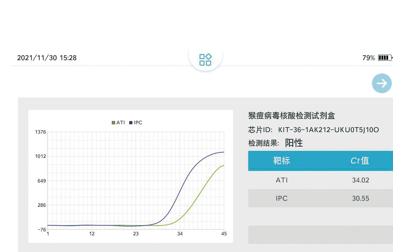
Task: Click the 79% battery percentage
Action: point(368,58)
